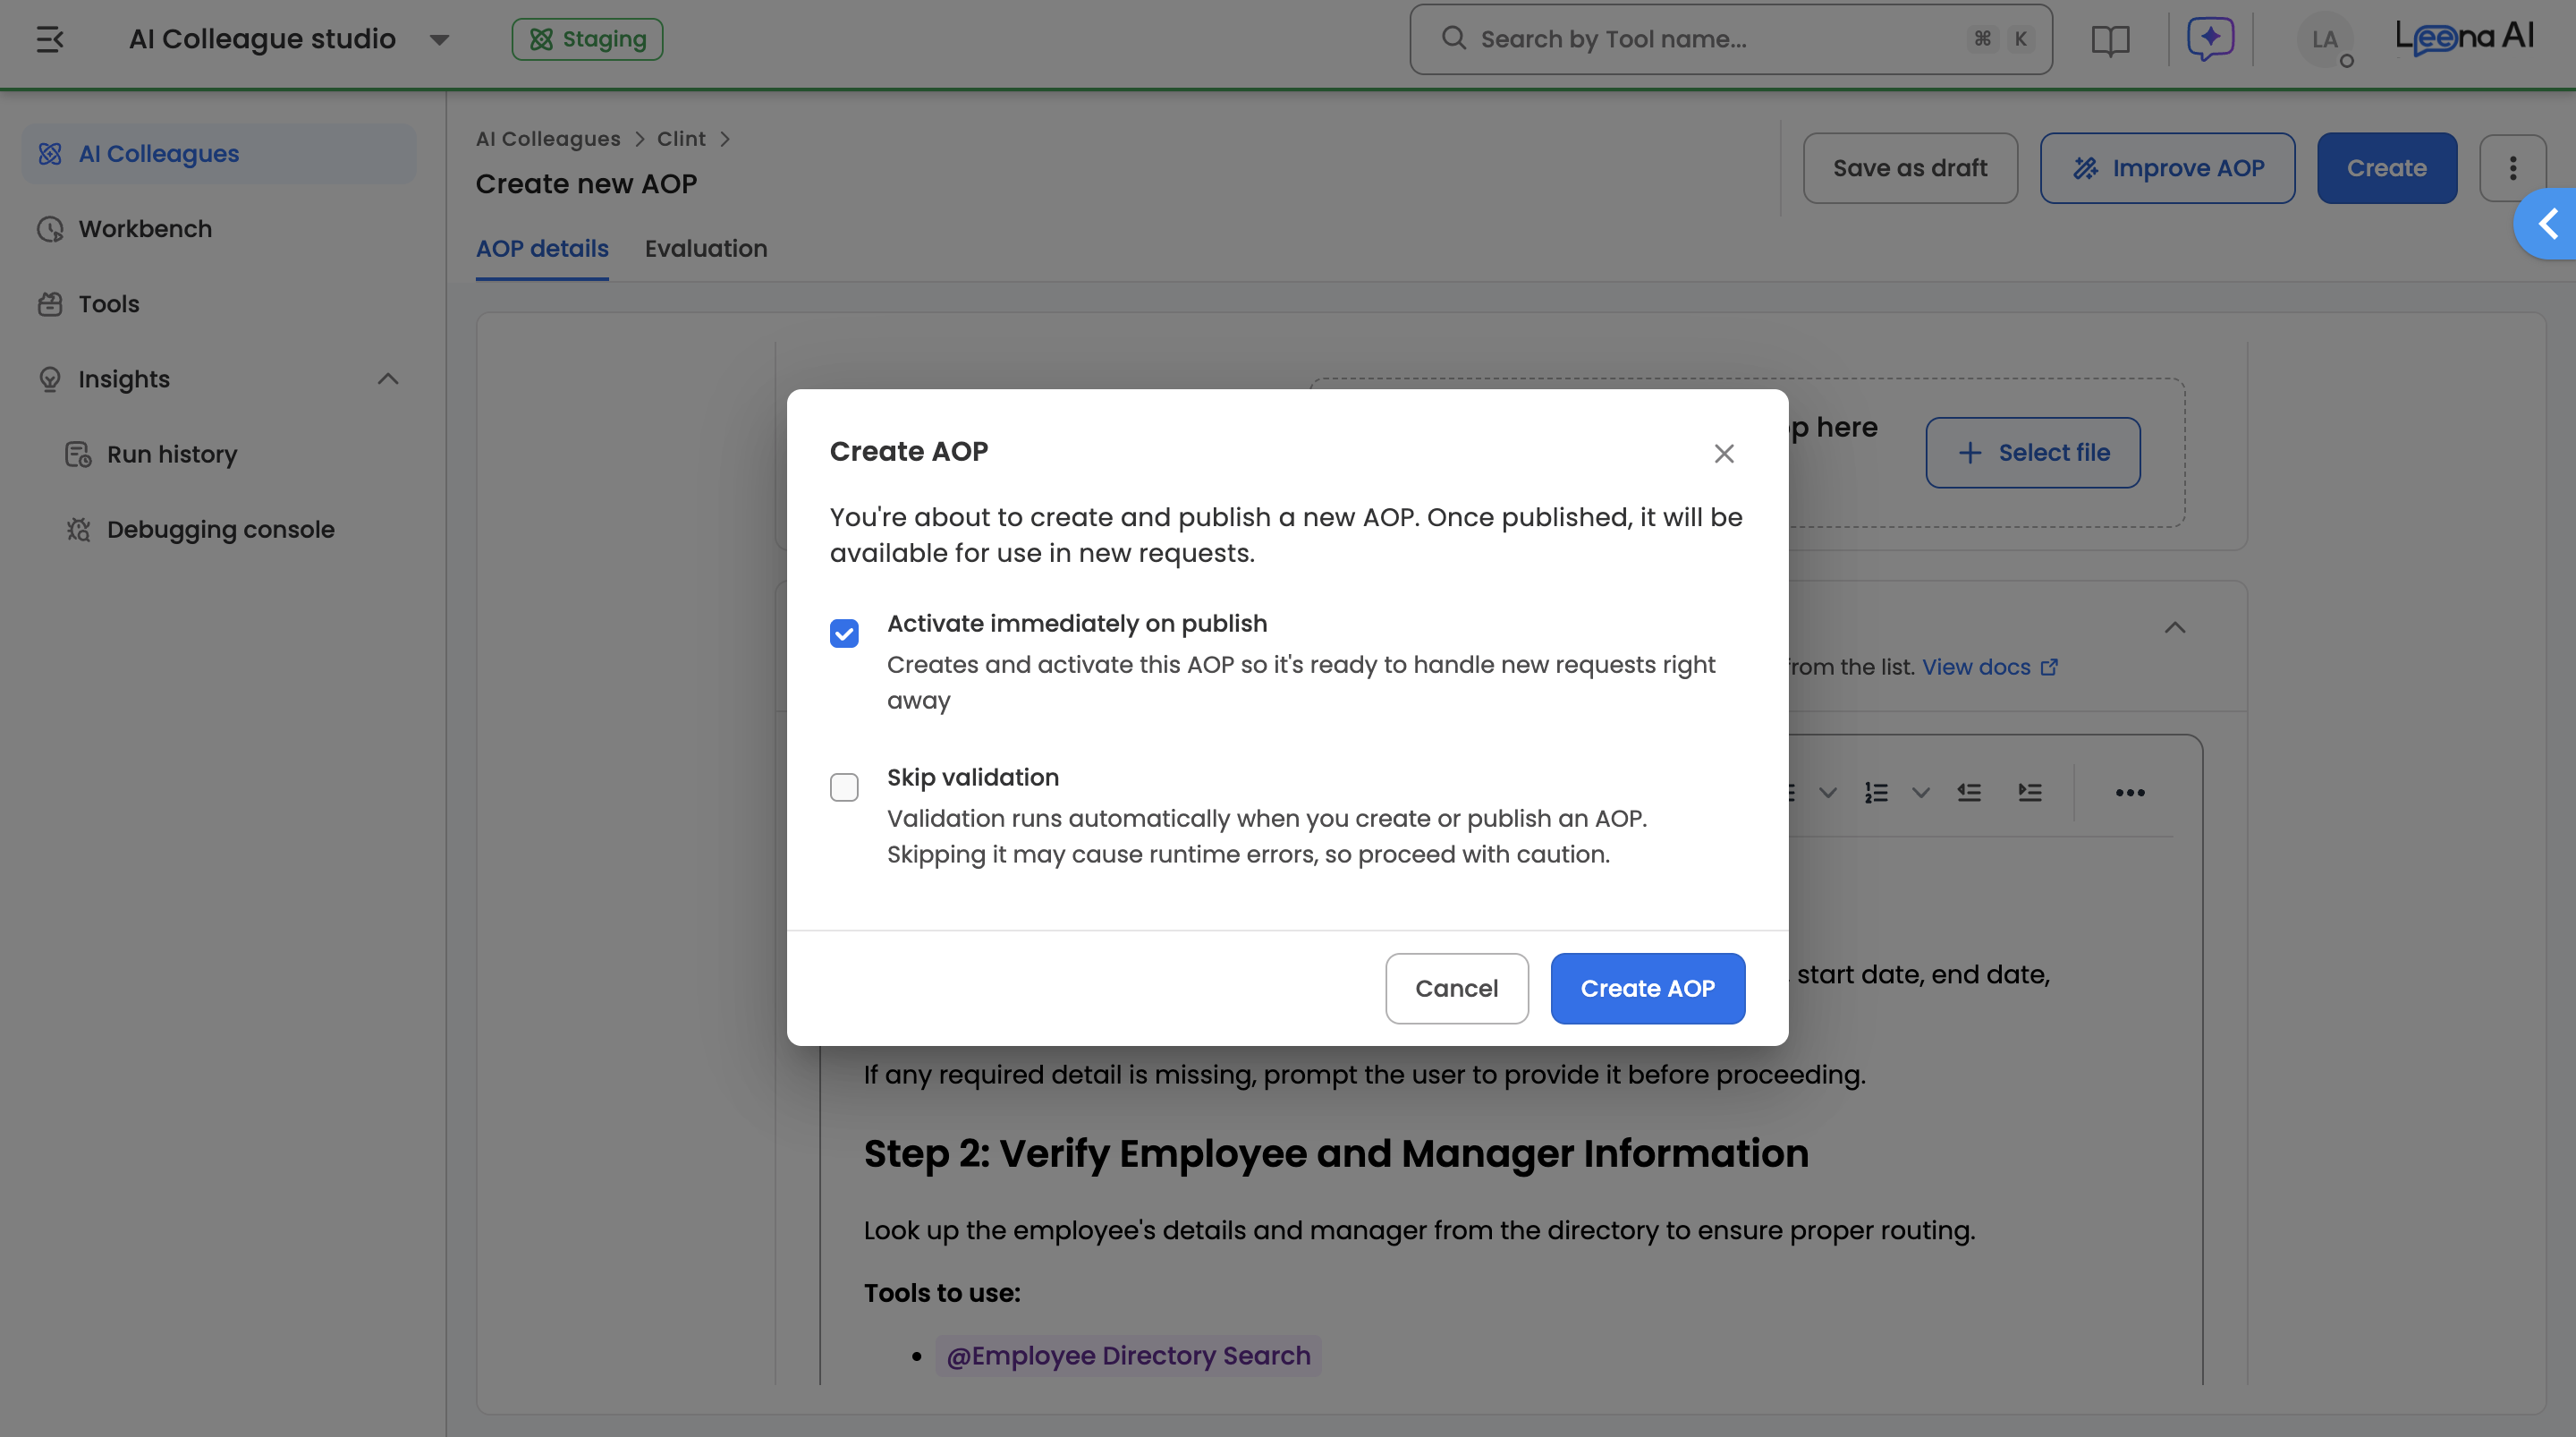Screen dimensions: 2576x1437
Task: Click the Create AOP confirm button
Action: coord(1647,989)
